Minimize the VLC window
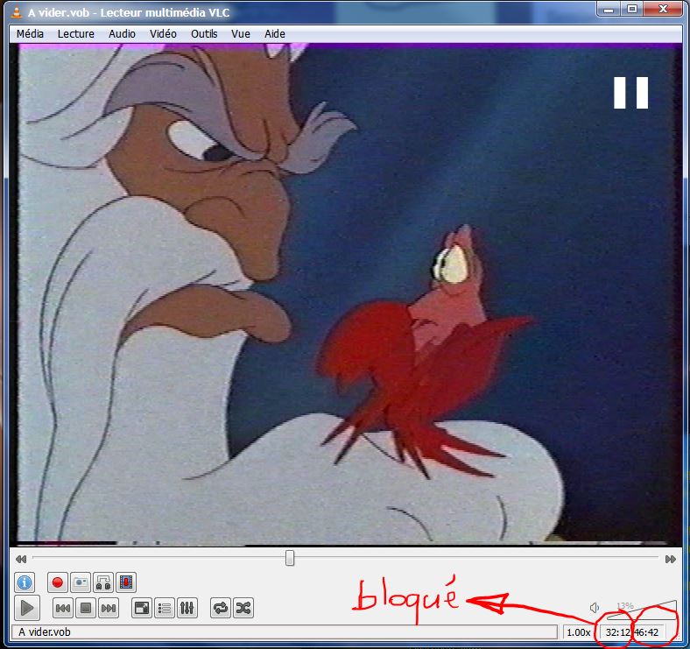This screenshot has height=649, width=690. pyautogui.click(x=609, y=10)
